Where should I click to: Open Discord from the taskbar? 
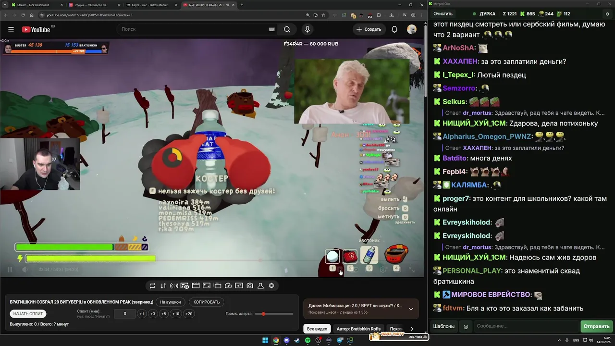(x=287, y=340)
